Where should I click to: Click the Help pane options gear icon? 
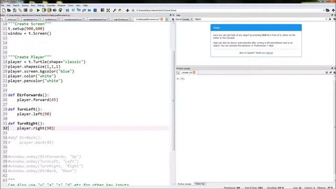click(334, 19)
